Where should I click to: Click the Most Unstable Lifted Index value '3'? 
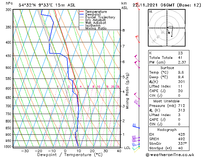pyautogui.click(x=179, y=115)
